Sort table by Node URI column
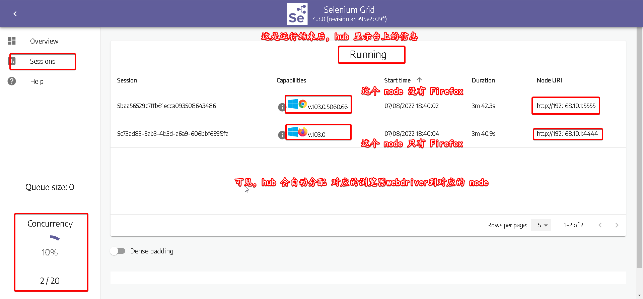 549,80
